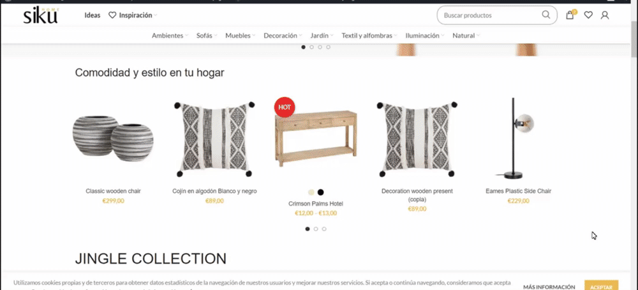
Task: Click the Buscar productos search field
Action: point(490,15)
